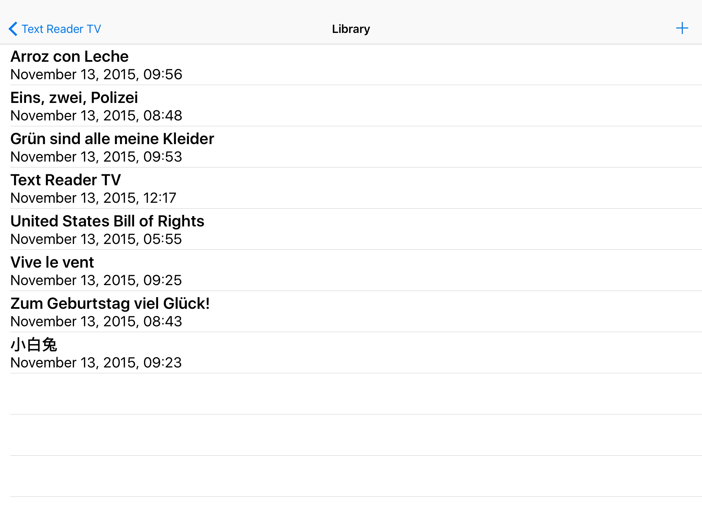Click the 09:25 date under Vive le vent
The width and height of the screenshot is (702, 527).
[x=96, y=280]
